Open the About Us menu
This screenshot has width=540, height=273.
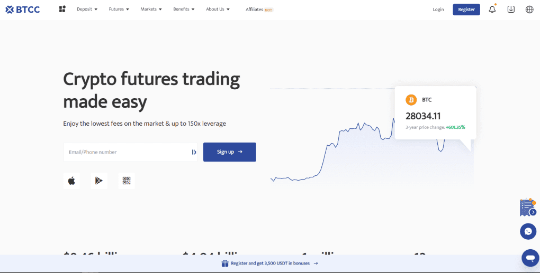(218, 10)
